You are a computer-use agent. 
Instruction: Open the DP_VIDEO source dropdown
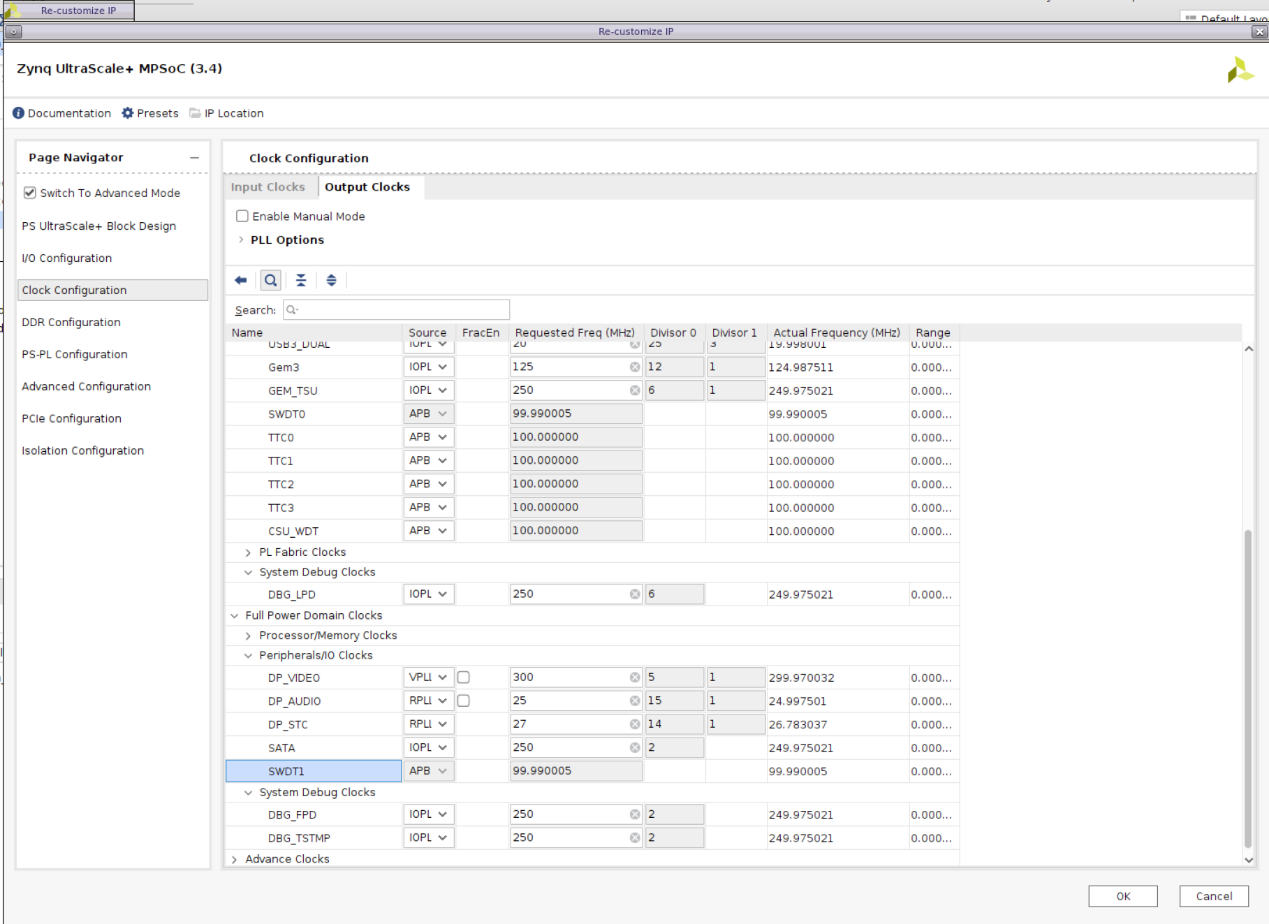click(428, 677)
